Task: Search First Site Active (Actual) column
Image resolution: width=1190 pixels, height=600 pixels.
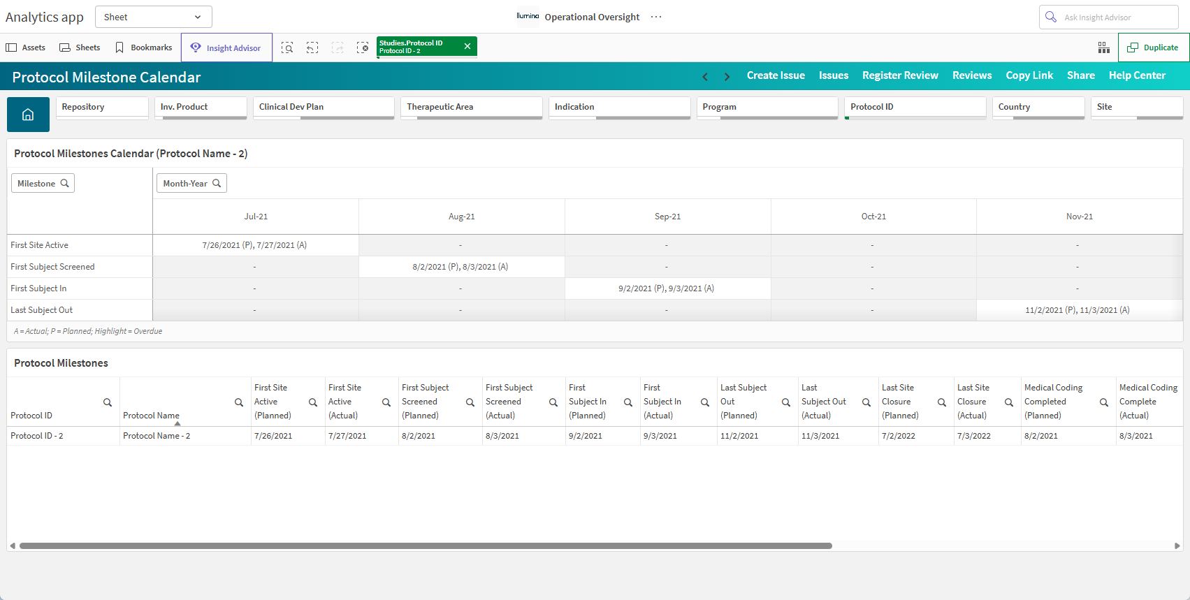Action: pos(386,402)
